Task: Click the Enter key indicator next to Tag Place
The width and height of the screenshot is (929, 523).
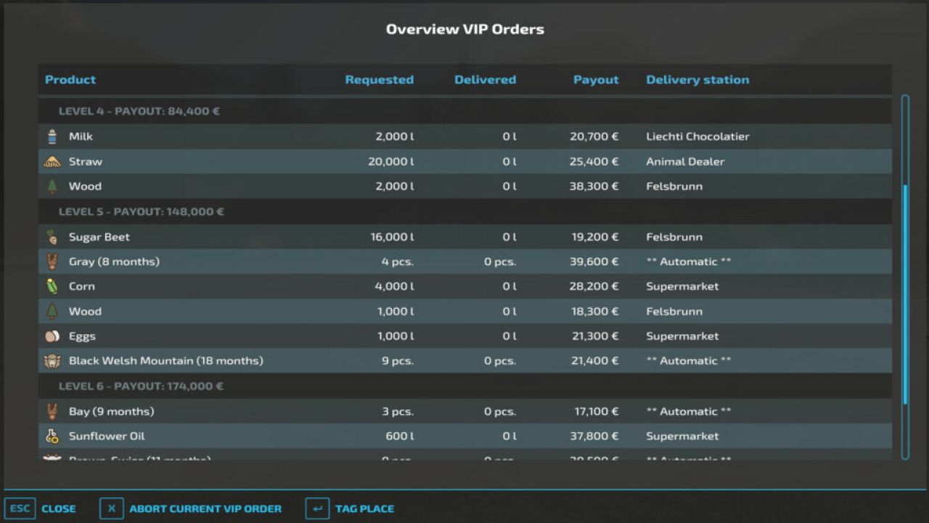Action: (x=316, y=508)
